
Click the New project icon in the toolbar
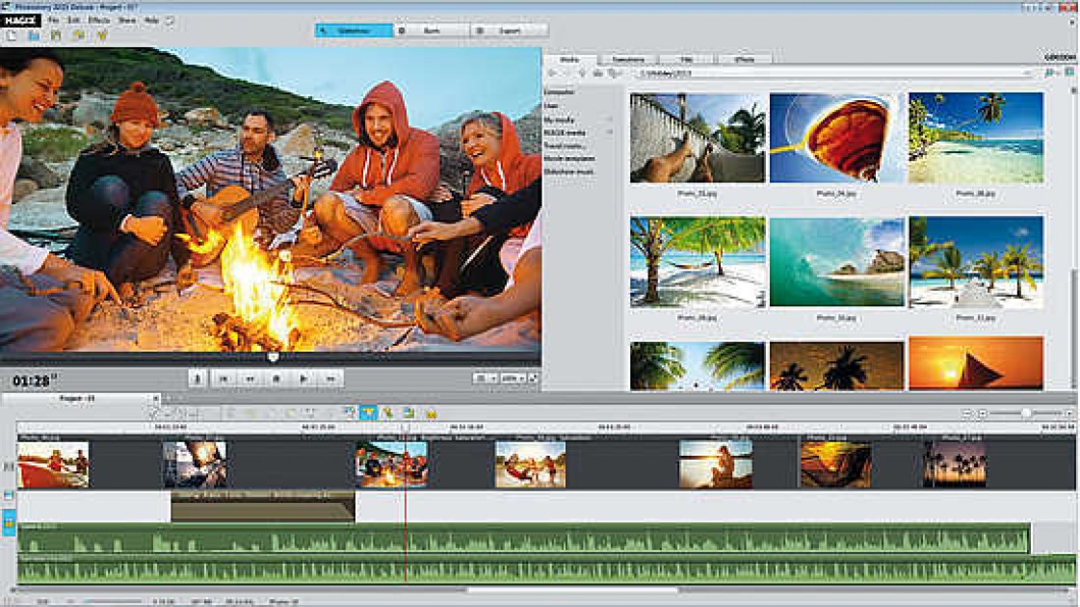tap(11, 35)
